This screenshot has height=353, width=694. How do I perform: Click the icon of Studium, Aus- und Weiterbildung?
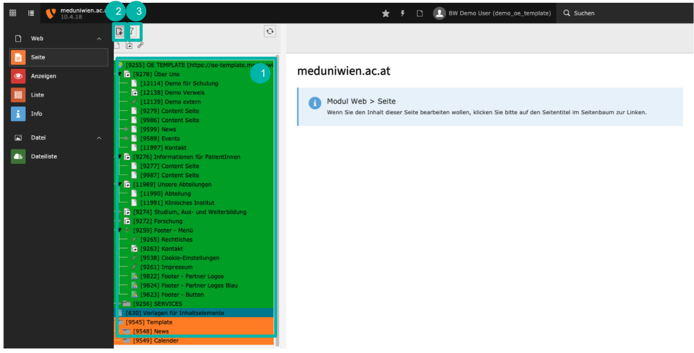click(127, 212)
